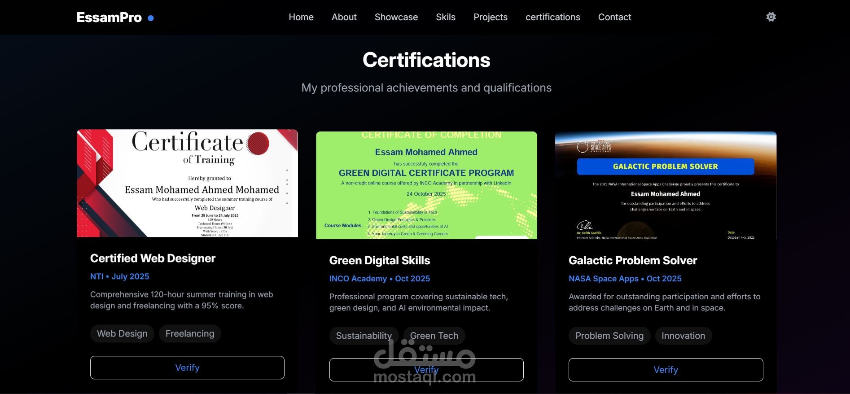Open the NASA Space Apps certificate image
This screenshot has width=850, height=394.
(666, 185)
